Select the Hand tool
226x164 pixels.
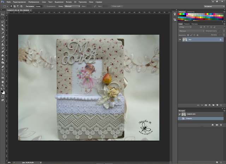point(3,82)
